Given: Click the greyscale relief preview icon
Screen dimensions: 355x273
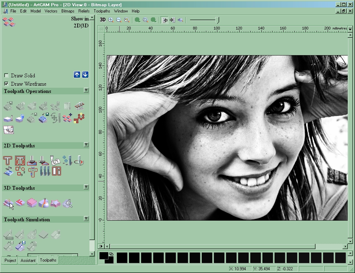Looking at the screenshot, I should point(180,20).
